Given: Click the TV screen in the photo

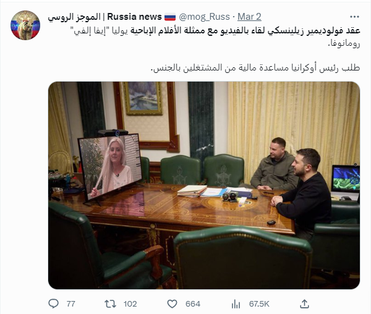Looking at the screenshot, I should (110, 167).
